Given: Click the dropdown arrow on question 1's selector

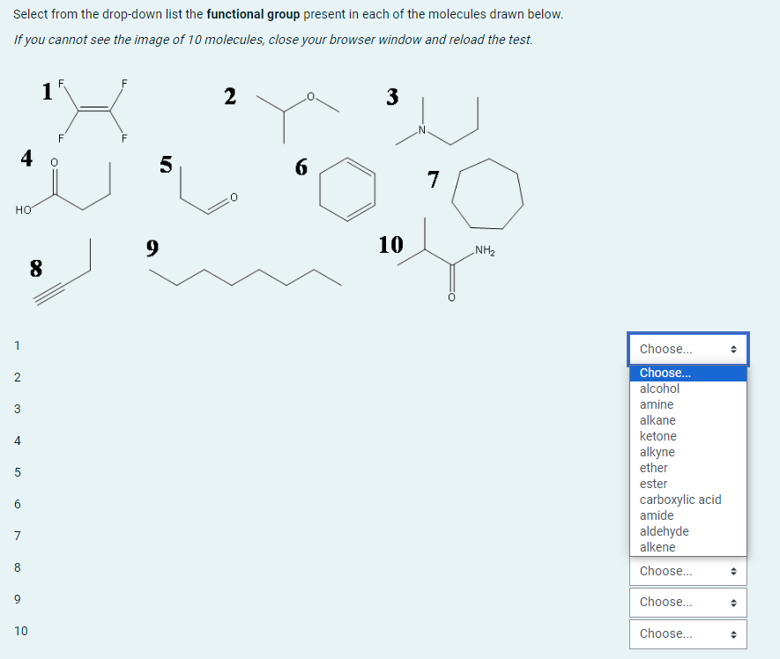Looking at the screenshot, I should pos(734,349).
